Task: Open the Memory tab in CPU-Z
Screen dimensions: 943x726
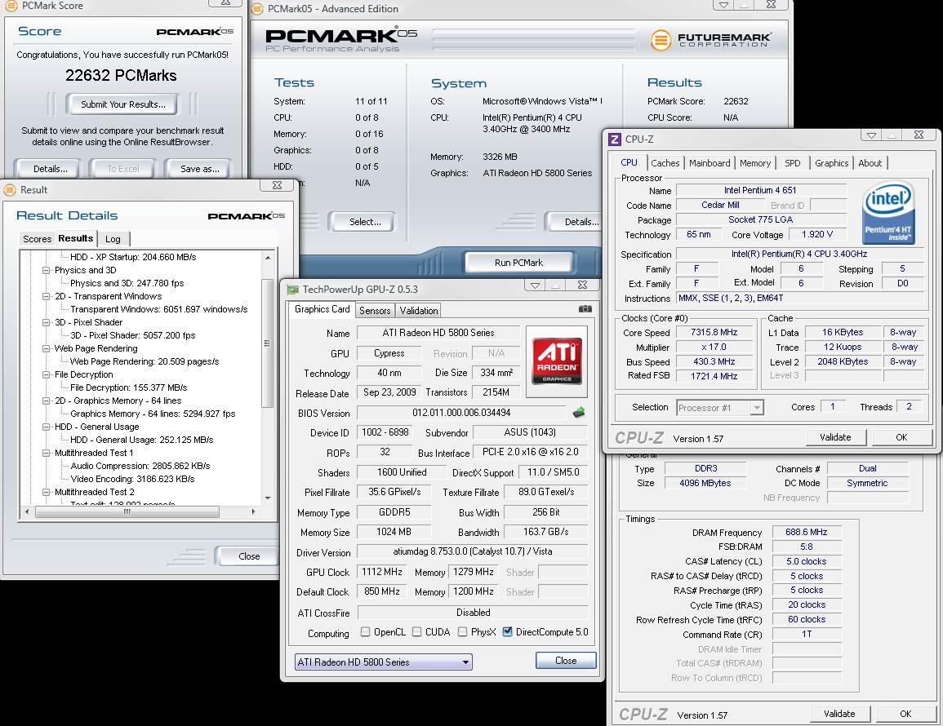Action: [x=754, y=163]
